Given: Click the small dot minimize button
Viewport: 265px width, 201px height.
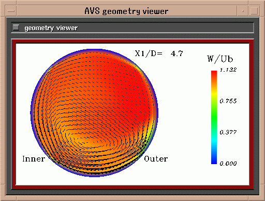Looking at the screenshot, I should point(243,11).
